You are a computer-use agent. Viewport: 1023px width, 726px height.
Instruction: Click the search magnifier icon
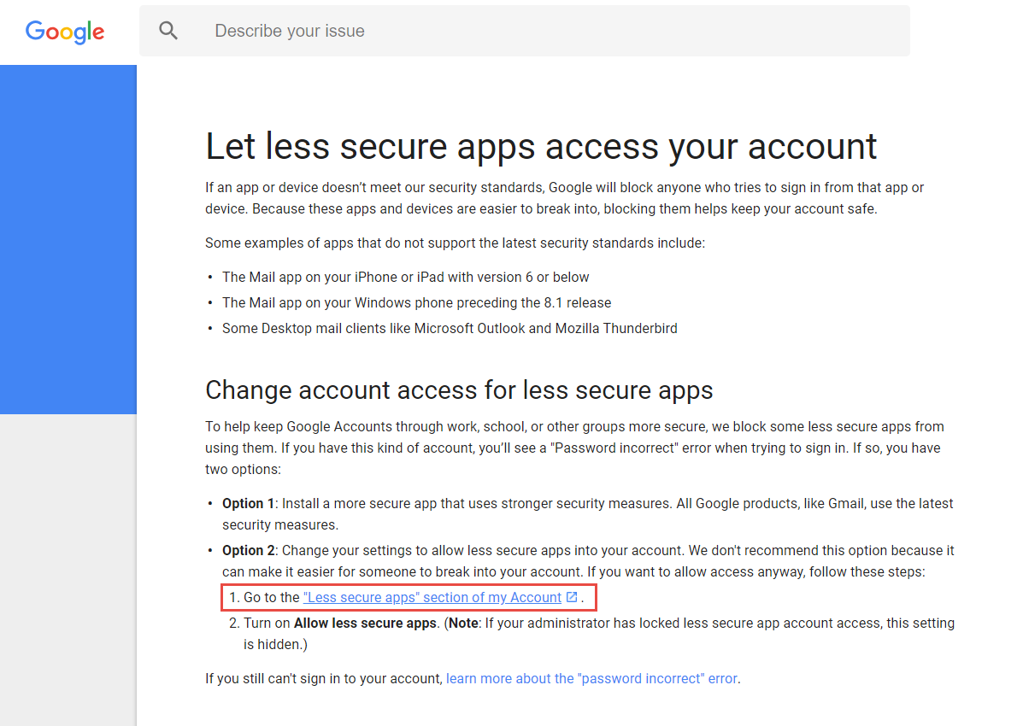tap(169, 31)
